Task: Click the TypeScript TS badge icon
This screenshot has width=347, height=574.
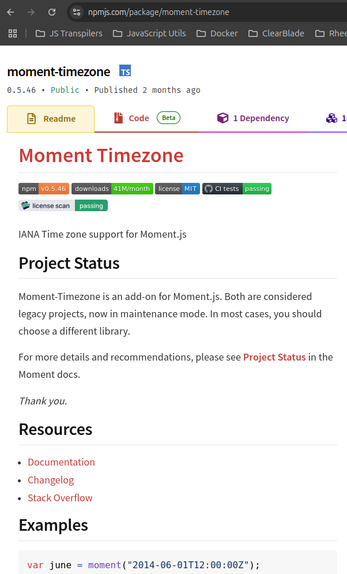Action: coord(125,72)
